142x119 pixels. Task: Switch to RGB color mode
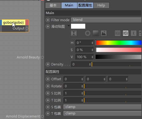[118, 33]
